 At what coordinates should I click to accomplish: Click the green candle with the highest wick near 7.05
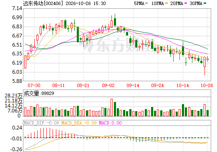pyautogui.click(x=115, y=21)
